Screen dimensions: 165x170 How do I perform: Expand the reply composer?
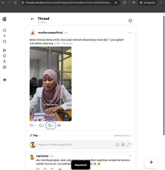[x=128, y=145]
